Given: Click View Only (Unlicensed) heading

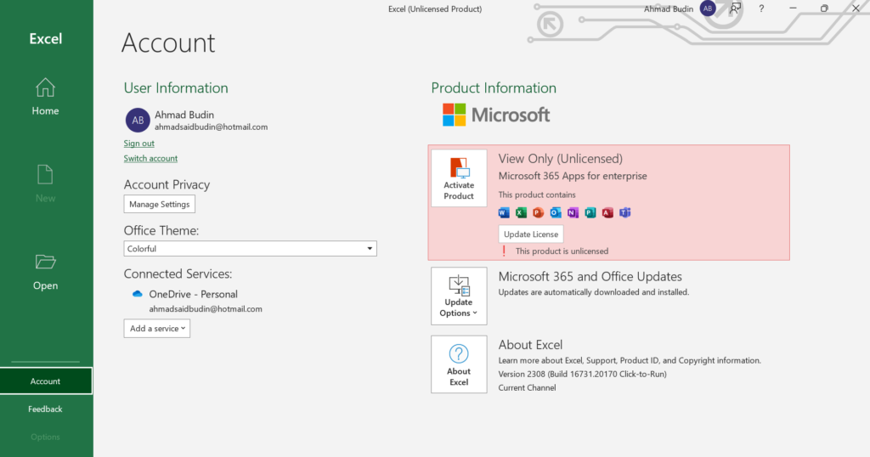Looking at the screenshot, I should pyautogui.click(x=561, y=159).
